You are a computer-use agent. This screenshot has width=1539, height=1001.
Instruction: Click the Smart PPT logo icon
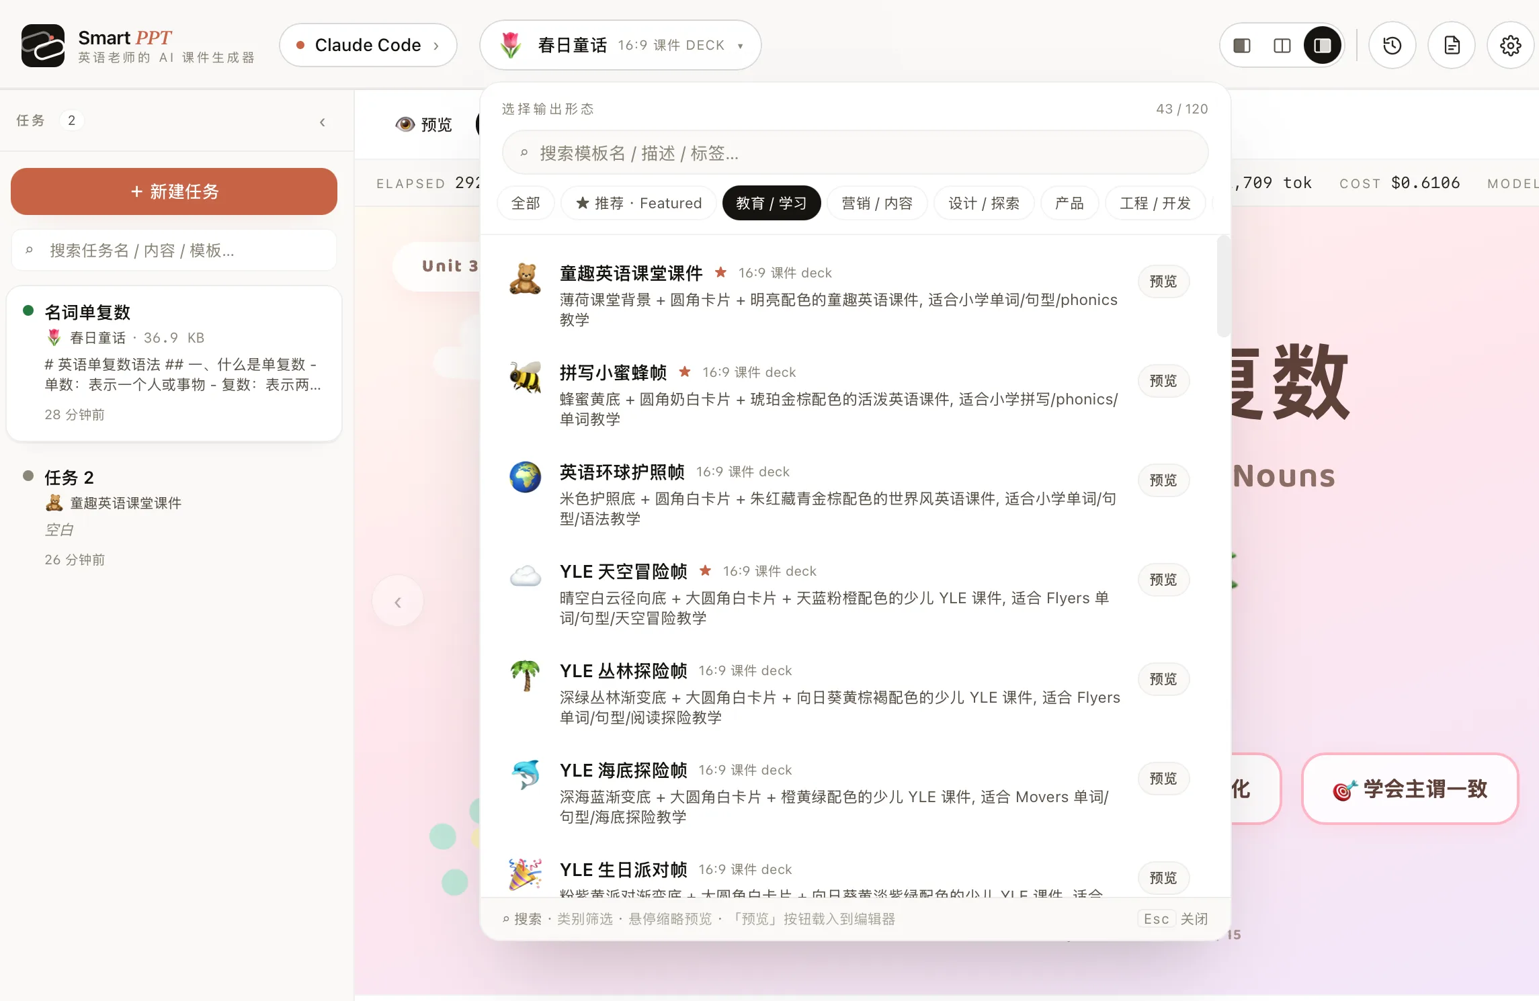pyautogui.click(x=43, y=46)
